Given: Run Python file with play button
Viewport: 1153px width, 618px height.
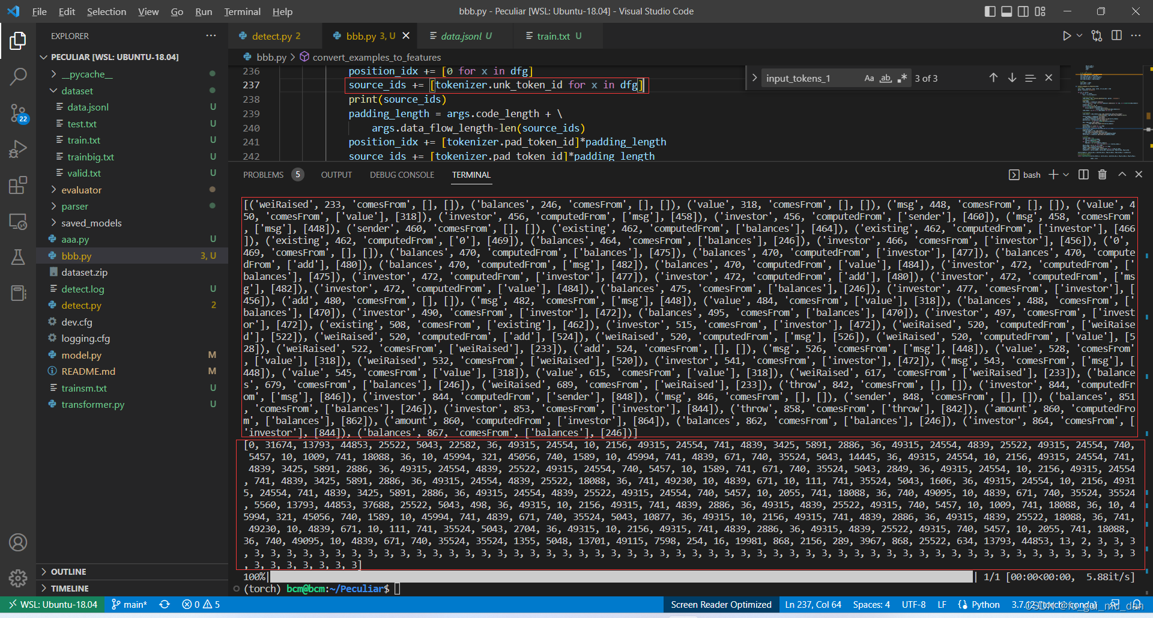Looking at the screenshot, I should (1067, 36).
